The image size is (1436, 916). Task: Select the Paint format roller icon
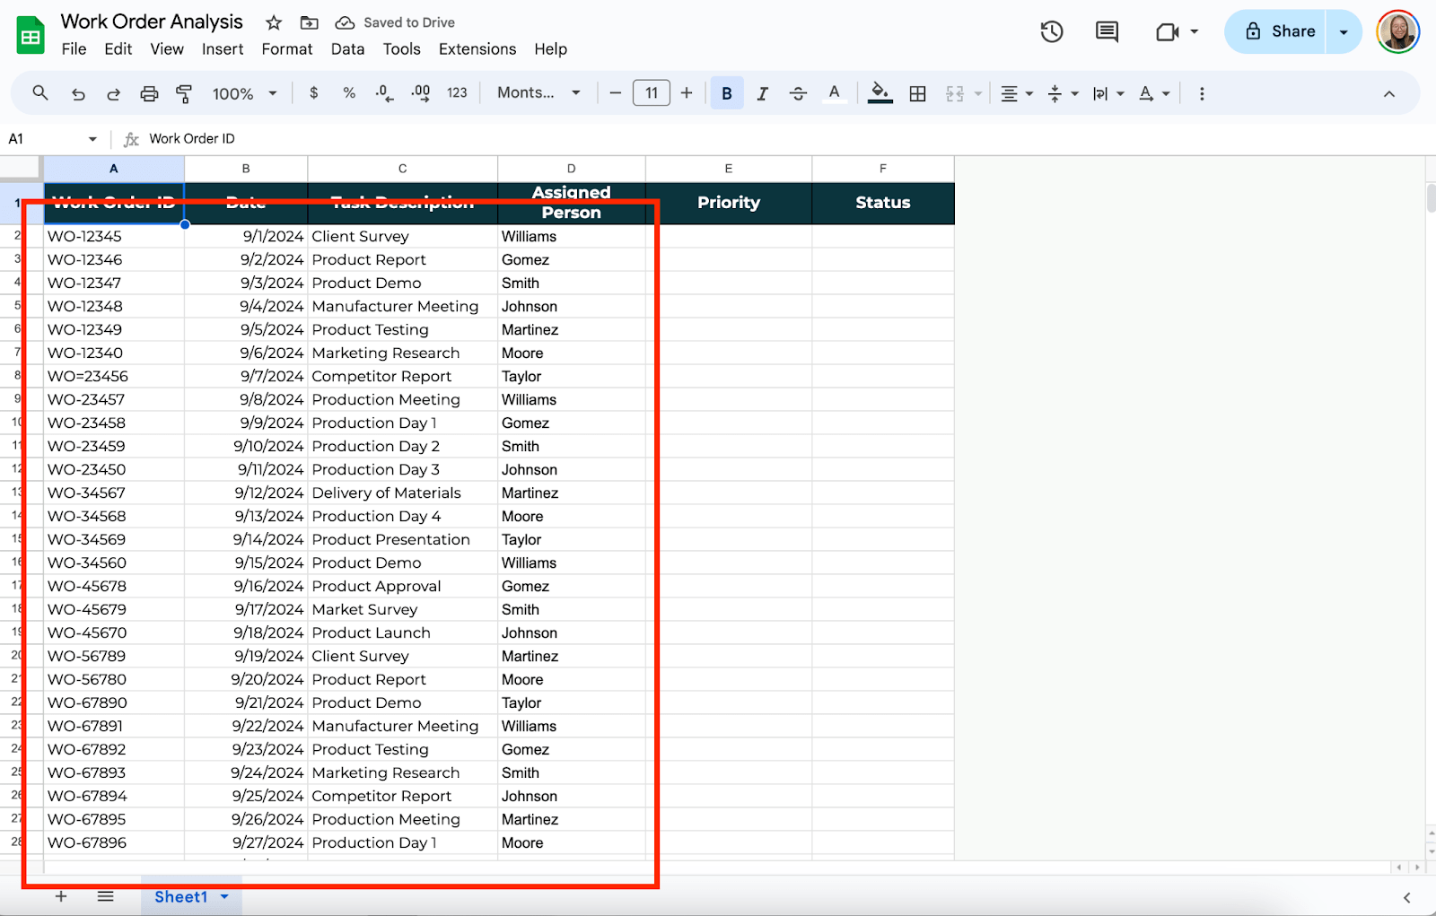184,93
